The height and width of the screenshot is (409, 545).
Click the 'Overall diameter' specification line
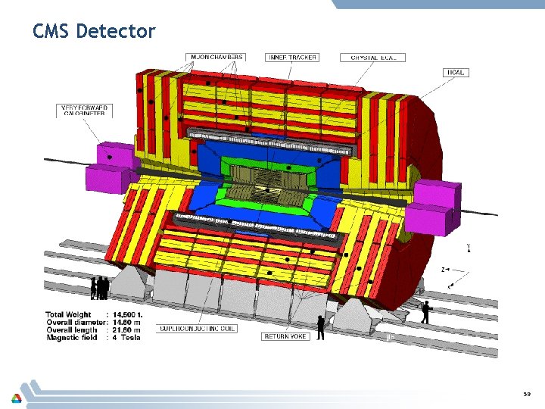click(x=93, y=323)
